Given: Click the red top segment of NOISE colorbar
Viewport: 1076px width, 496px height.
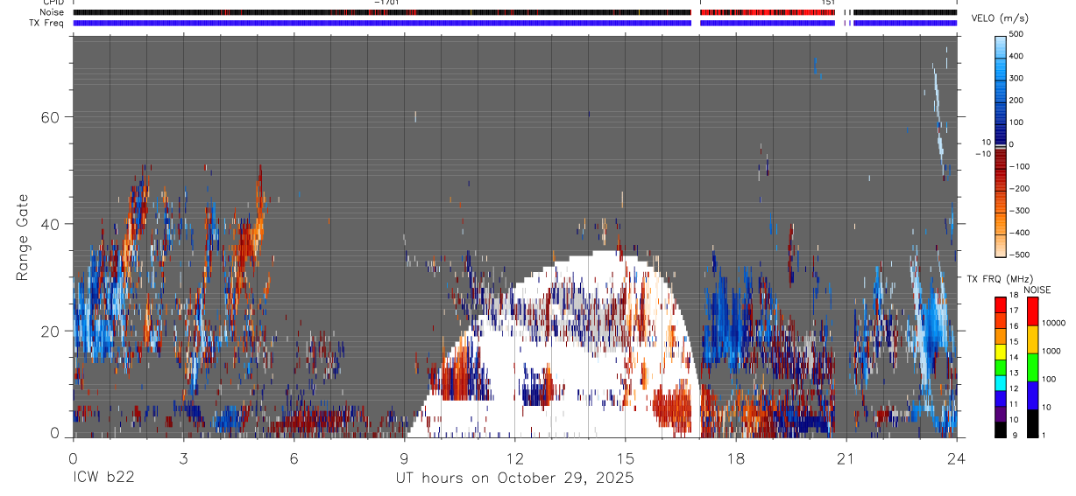Looking at the screenshot, I should [1033, 311].
